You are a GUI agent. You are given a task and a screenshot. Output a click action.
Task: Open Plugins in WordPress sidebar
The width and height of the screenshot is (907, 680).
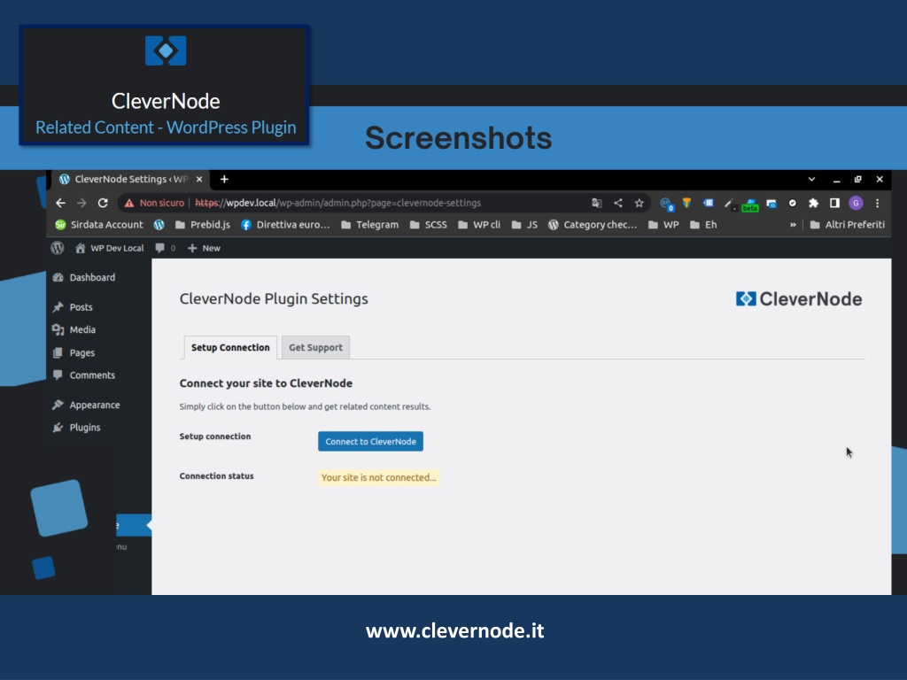point(76,428)
